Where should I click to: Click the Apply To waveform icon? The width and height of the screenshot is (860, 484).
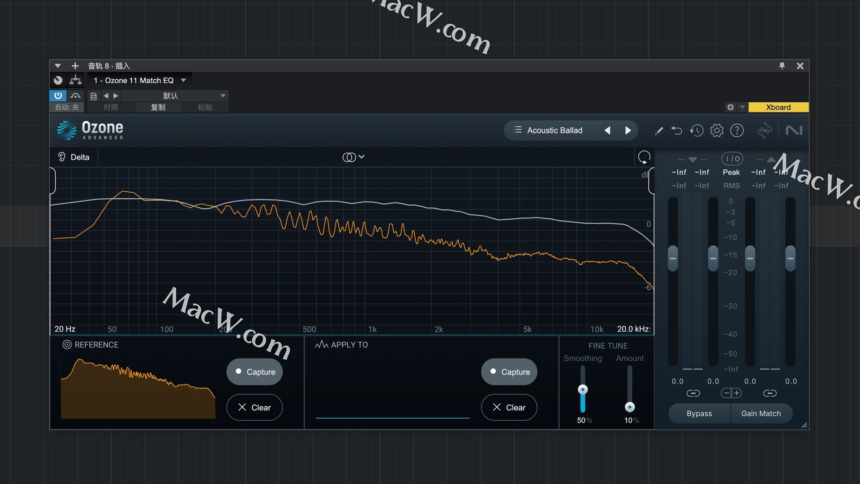321,344
